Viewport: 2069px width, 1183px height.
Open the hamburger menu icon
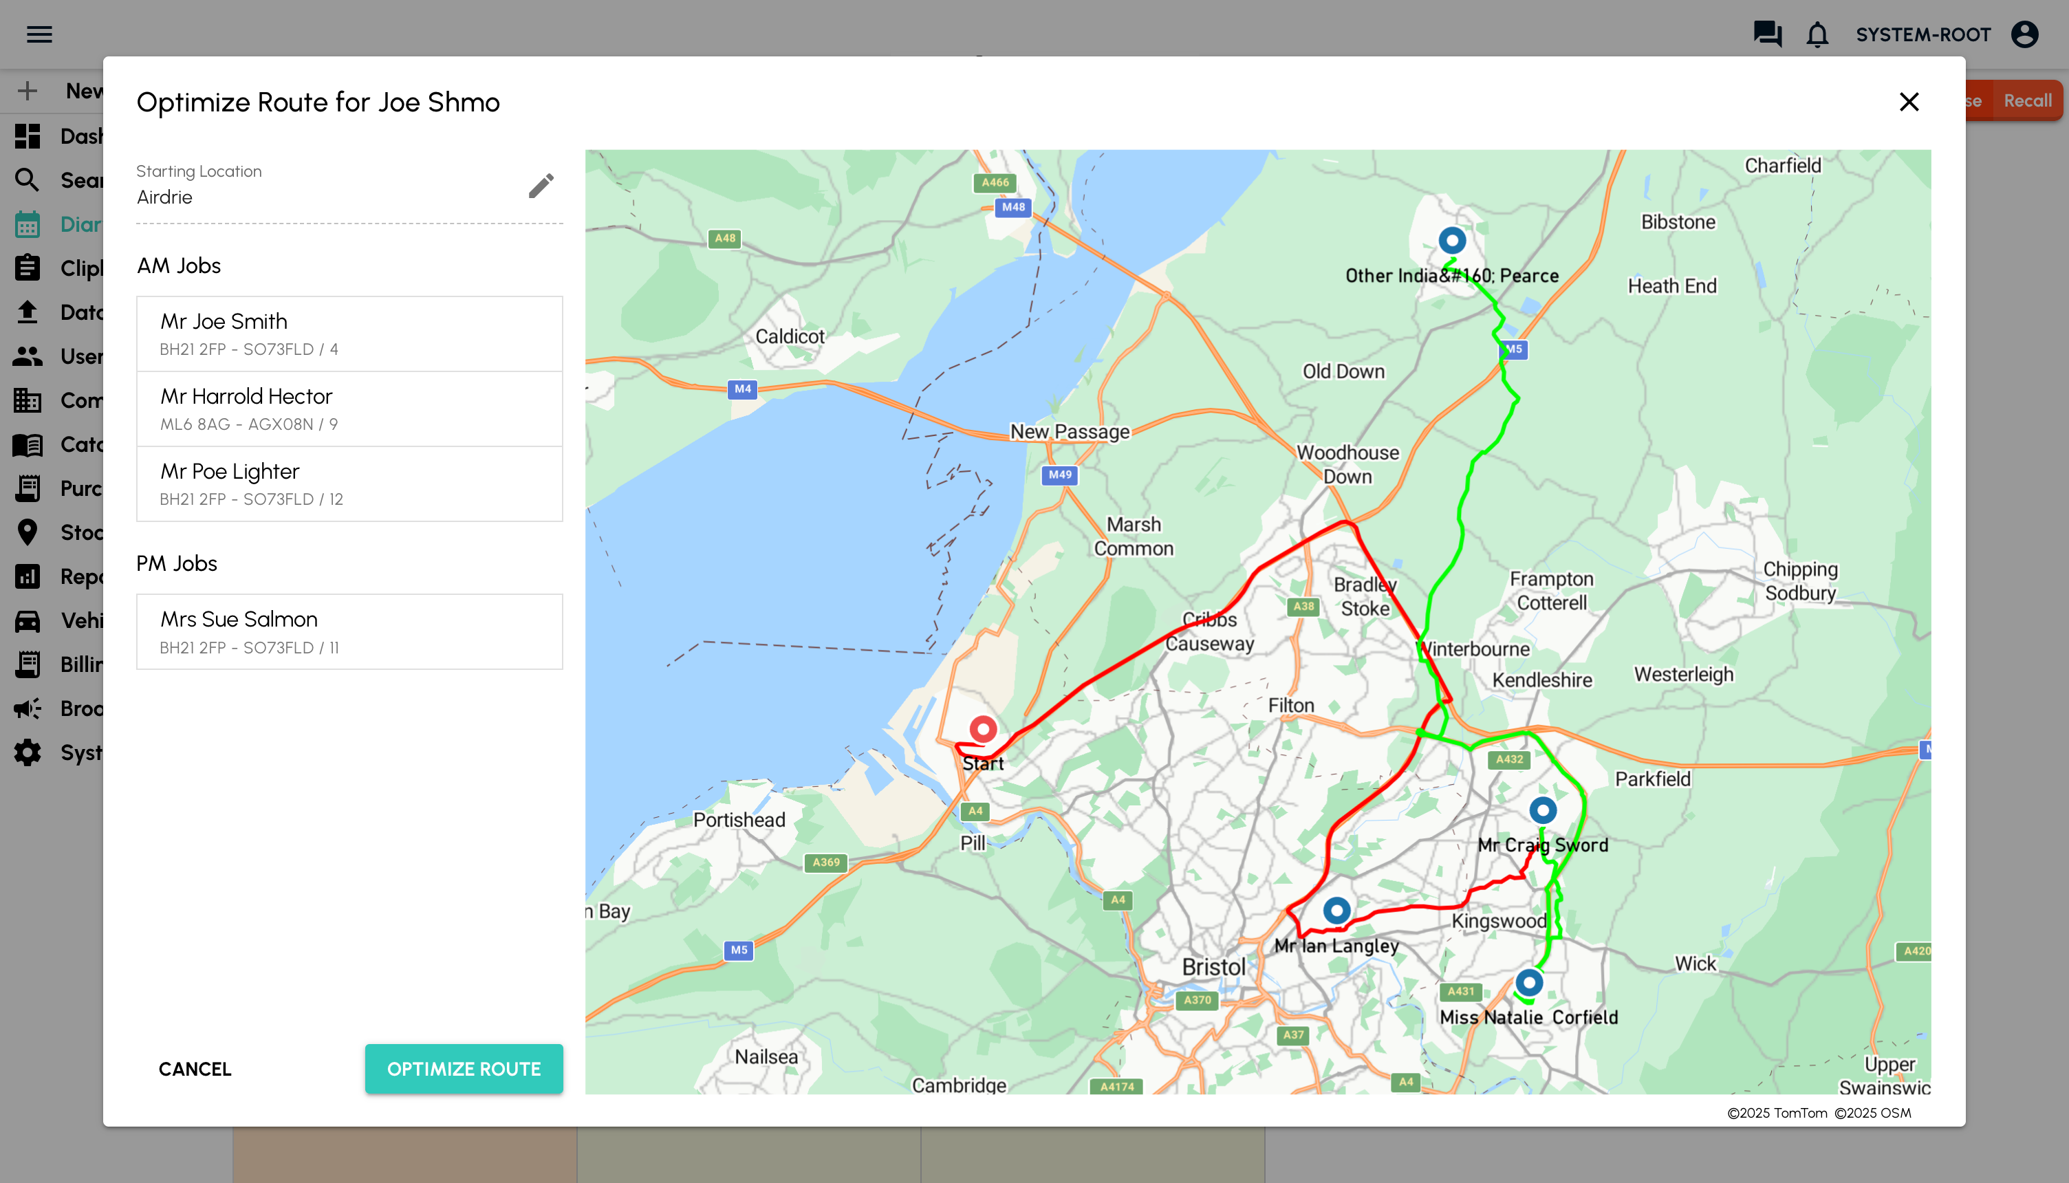click(x=39, y=34)
